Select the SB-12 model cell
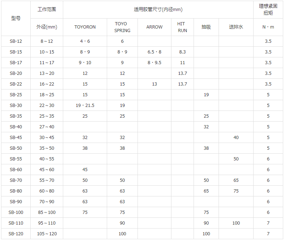 [16, 41]
